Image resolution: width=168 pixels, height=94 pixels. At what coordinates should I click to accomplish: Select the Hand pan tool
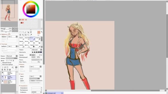click(28, 35)
